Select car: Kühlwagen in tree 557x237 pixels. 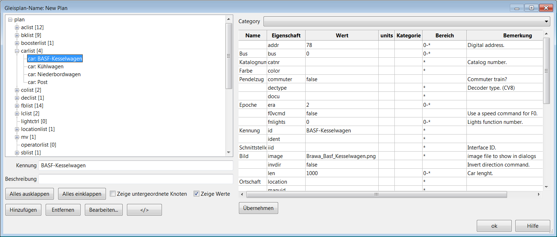46,67
